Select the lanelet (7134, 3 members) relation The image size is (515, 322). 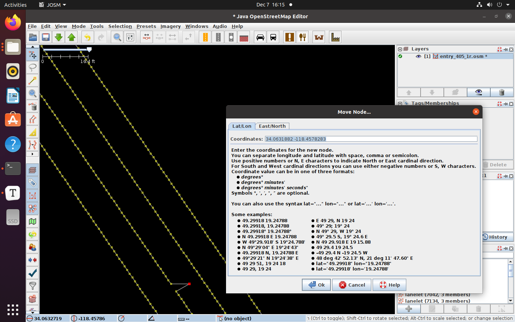[437, 301]
